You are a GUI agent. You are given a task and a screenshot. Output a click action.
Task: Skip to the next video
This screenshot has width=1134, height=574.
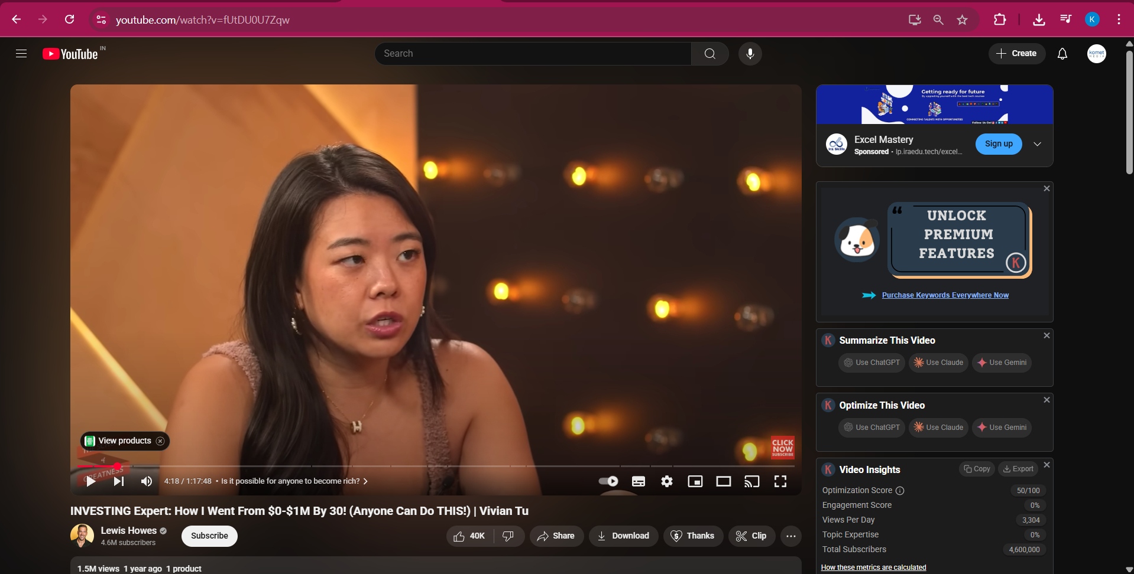click(x=119, y=481)
